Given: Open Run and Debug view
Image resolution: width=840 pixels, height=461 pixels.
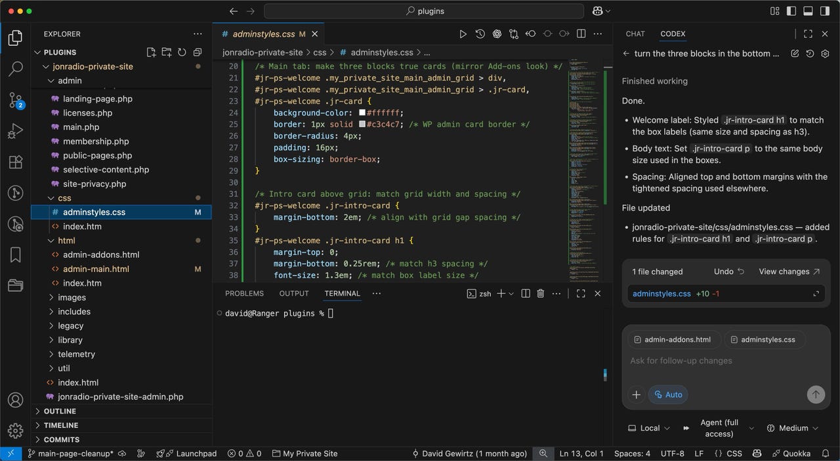Looking at the screenshot, I should click(x=15, y=131).
